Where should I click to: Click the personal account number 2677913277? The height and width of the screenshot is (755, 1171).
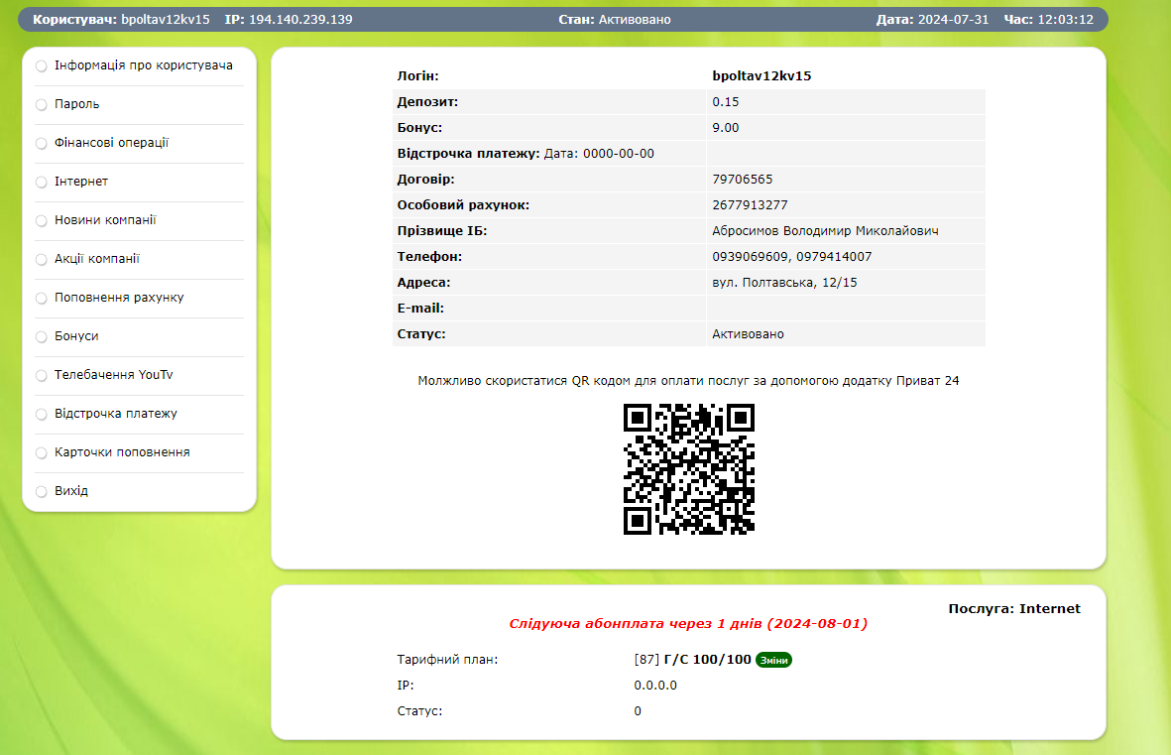750,204
